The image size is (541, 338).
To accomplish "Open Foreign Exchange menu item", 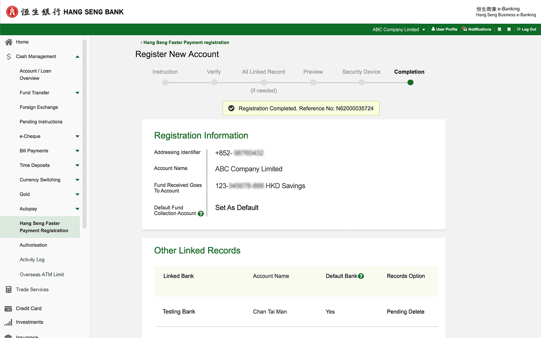I will click(39, 107).
